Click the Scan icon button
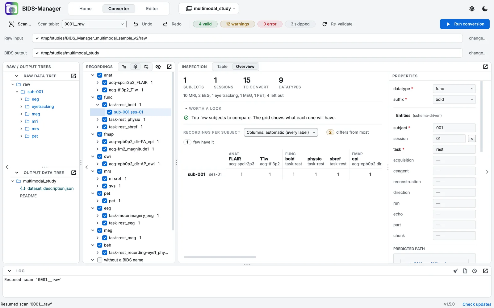The height and width of the screenshot is (308, 494). tap(12, 24)
